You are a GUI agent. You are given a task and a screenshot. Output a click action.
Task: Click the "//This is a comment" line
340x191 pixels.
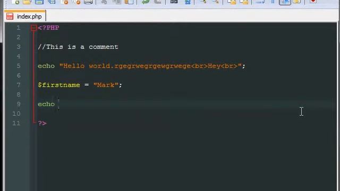click(78, 47)
